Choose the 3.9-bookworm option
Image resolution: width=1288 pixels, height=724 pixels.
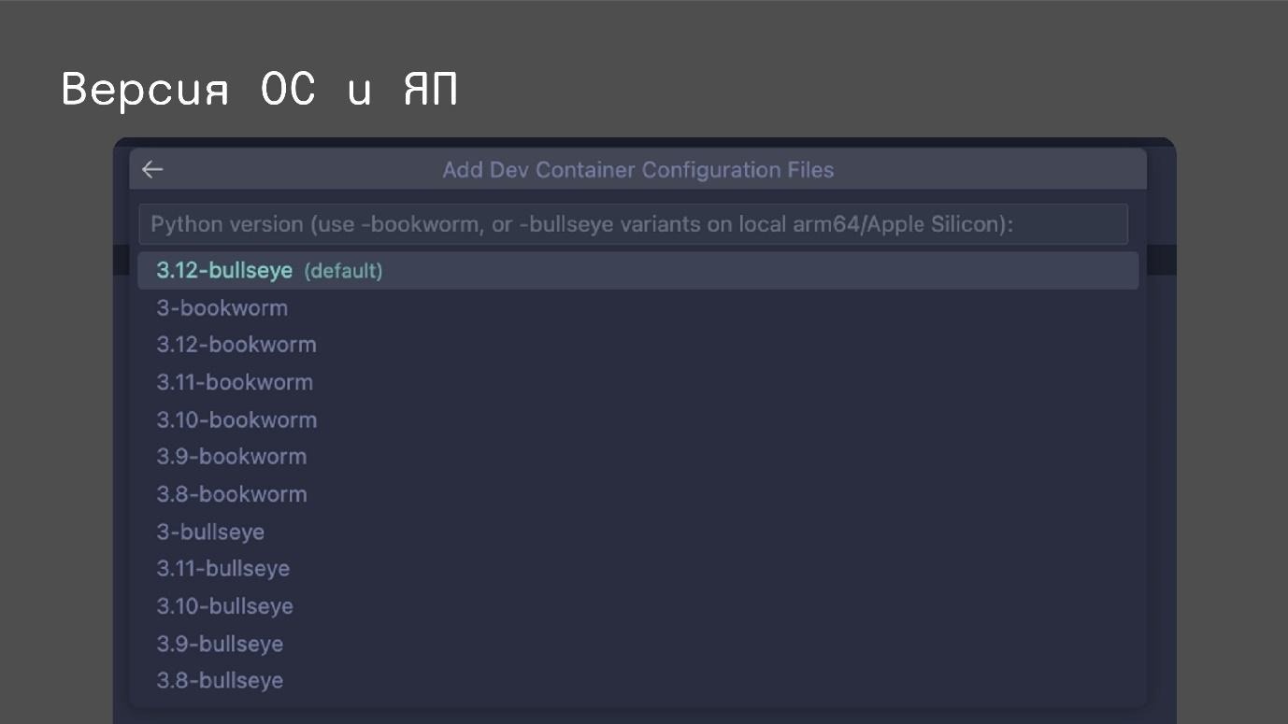point(231,456)
